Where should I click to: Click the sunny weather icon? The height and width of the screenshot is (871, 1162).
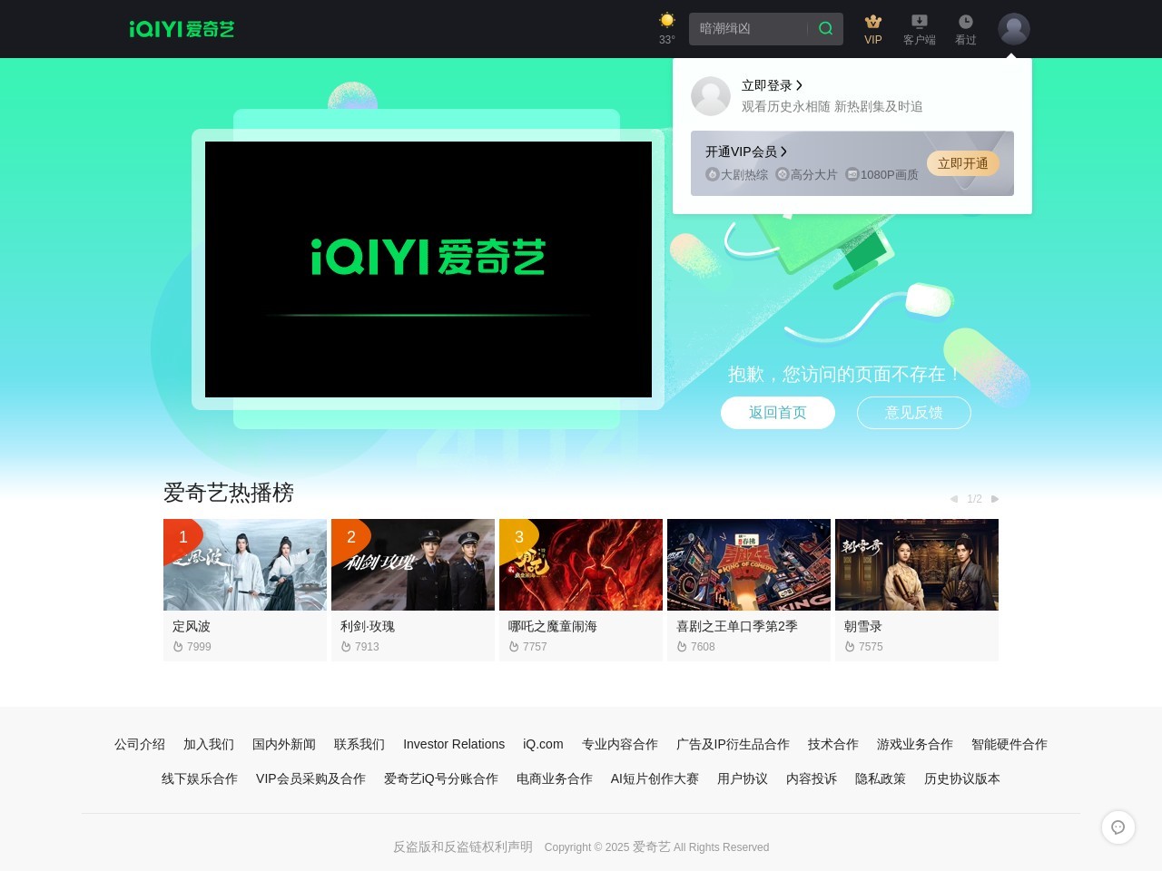click(x=667, y=21)
